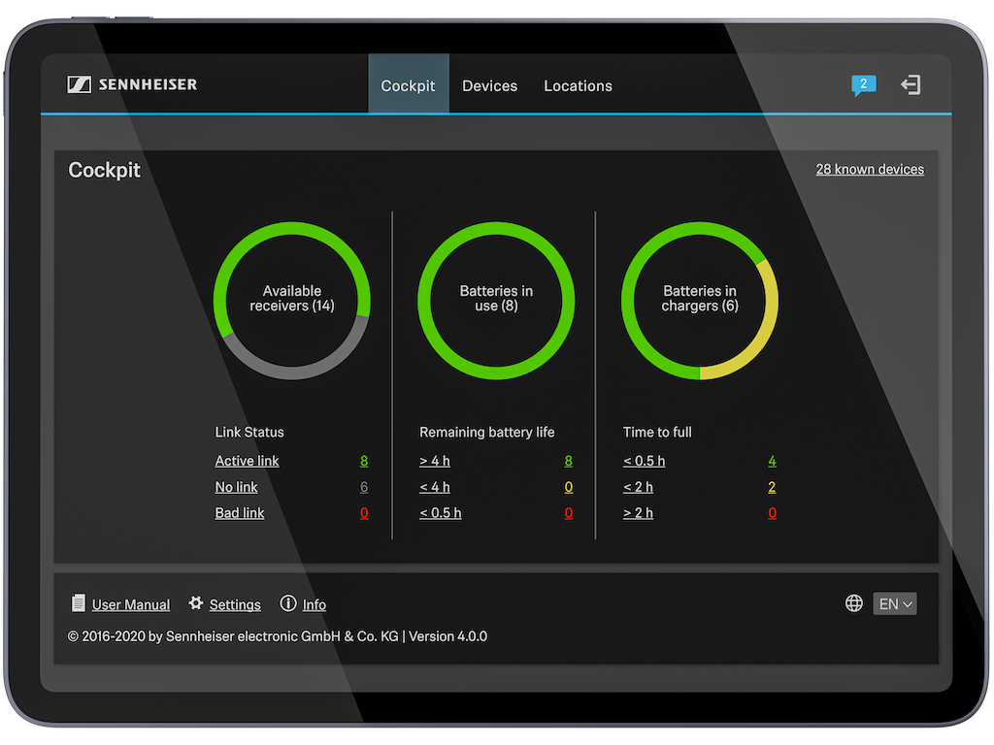The height and width of the screenshot is (745, 994).
Task: Click the < 2 h time to full link
Action: click(x=638, y=487)
